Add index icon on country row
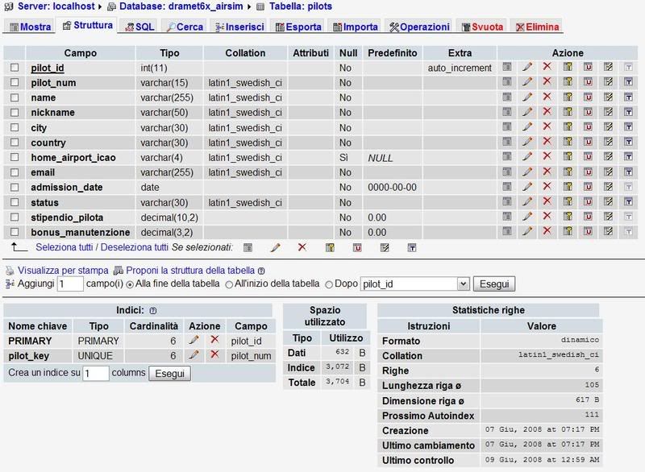 point(608,142)
